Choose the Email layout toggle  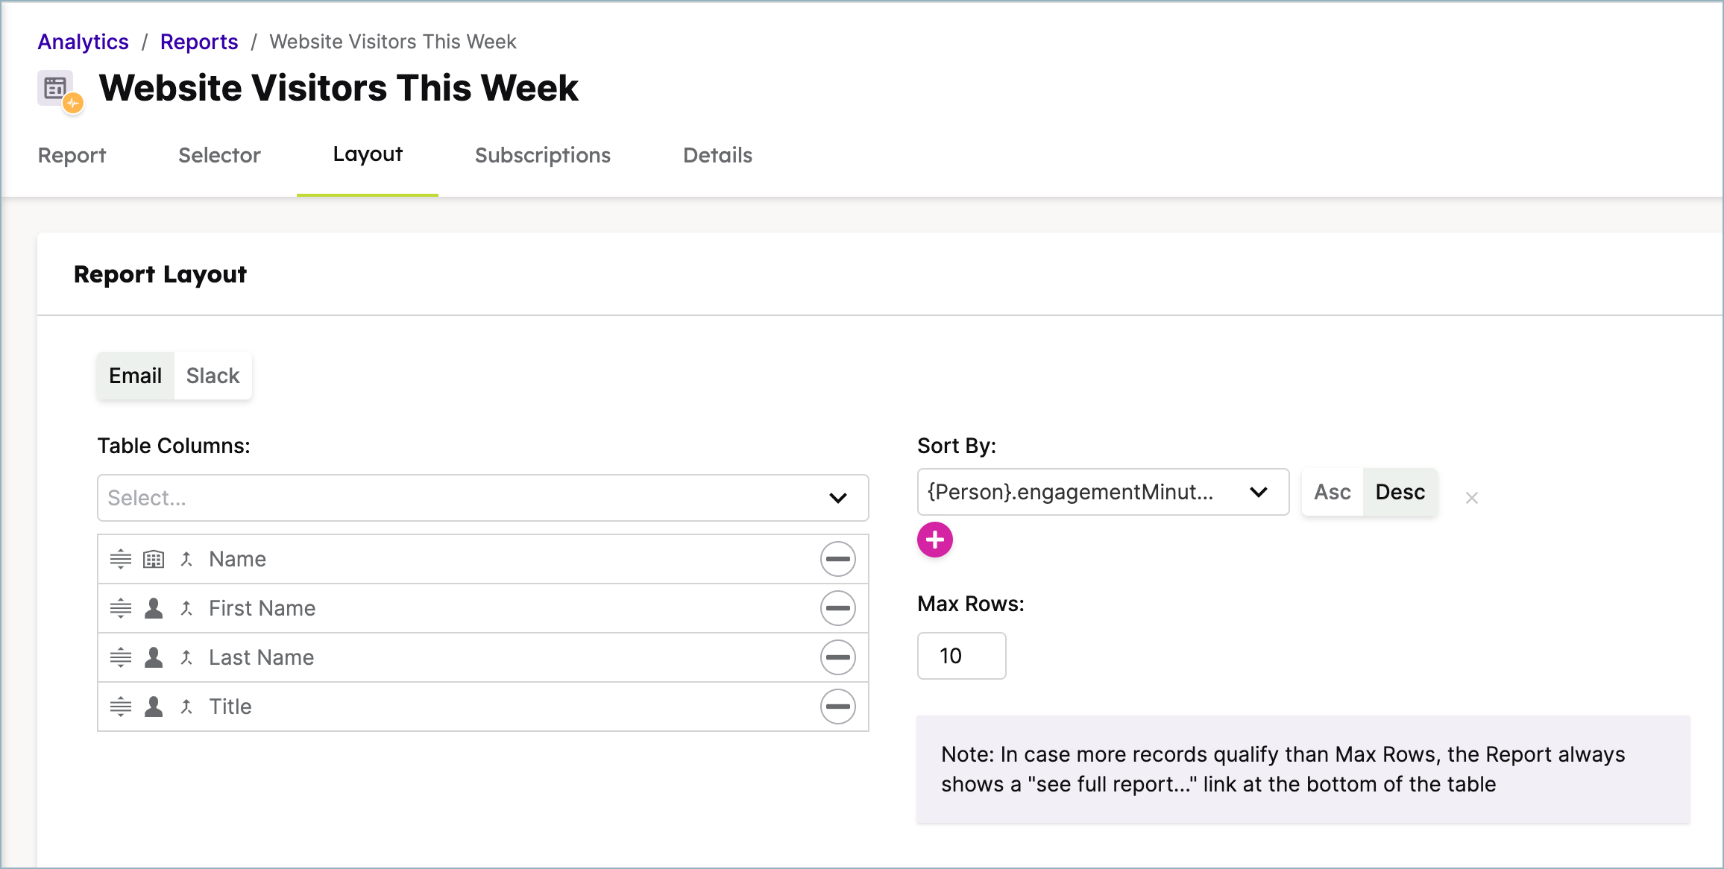135,376
